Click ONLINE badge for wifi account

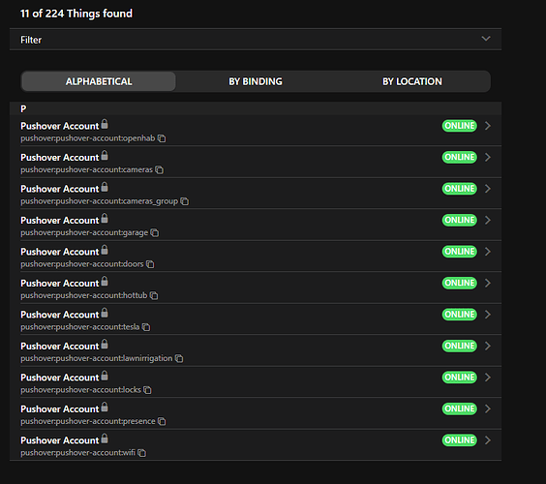coord(459,440)
